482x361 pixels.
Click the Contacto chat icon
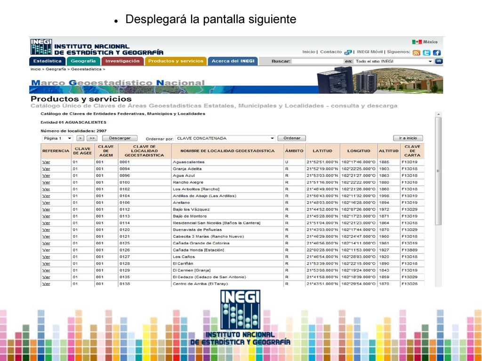point(348,52)
